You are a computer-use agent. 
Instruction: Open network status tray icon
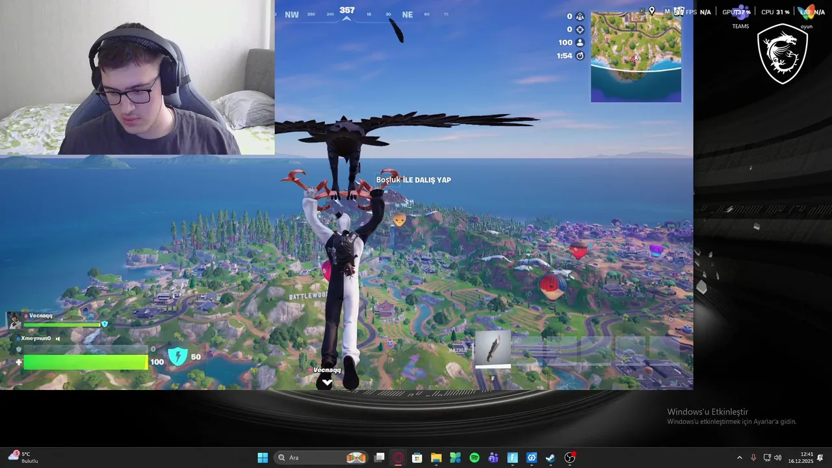point(767,458)
